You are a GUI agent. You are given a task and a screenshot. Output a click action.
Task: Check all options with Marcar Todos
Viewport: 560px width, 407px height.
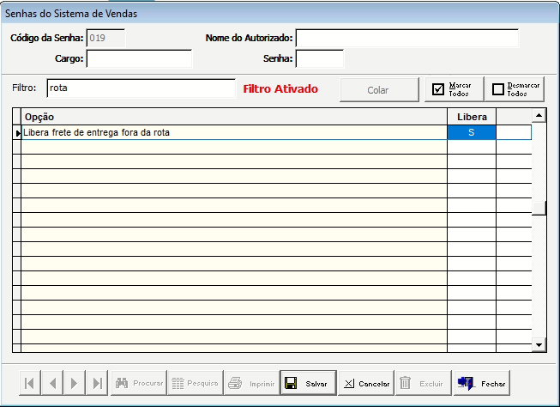(x=454, y=89)
